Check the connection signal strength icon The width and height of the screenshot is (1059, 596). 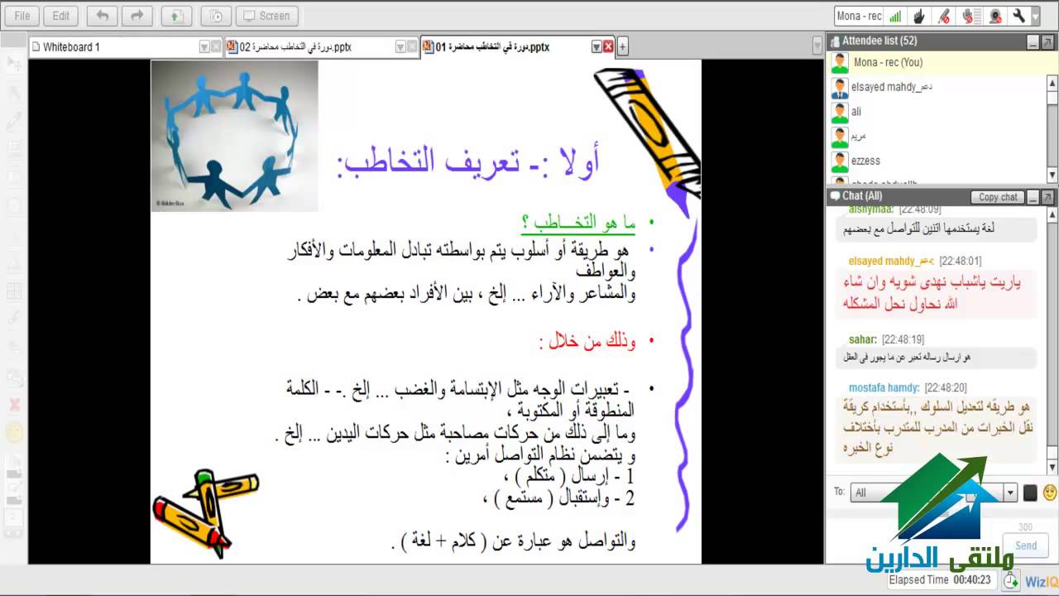[x=895, y=16]
